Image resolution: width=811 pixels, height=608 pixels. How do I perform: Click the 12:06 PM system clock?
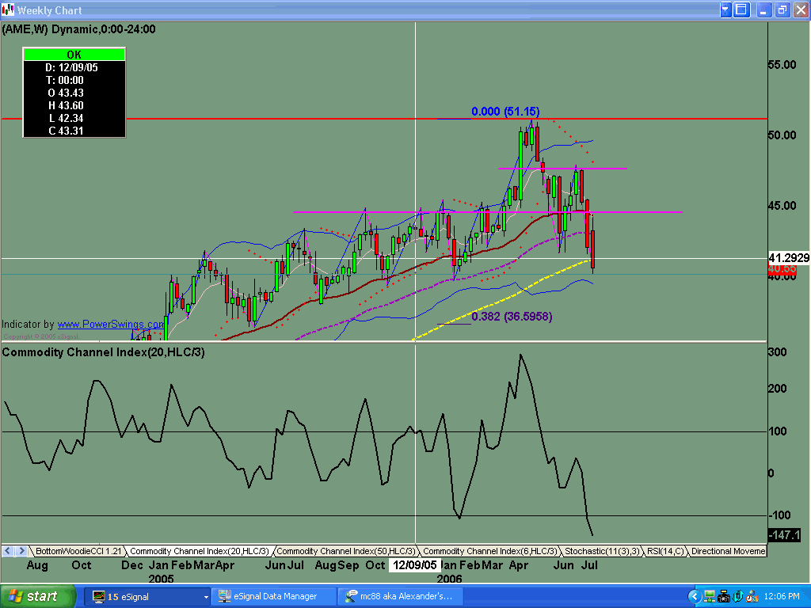(782, 597)
